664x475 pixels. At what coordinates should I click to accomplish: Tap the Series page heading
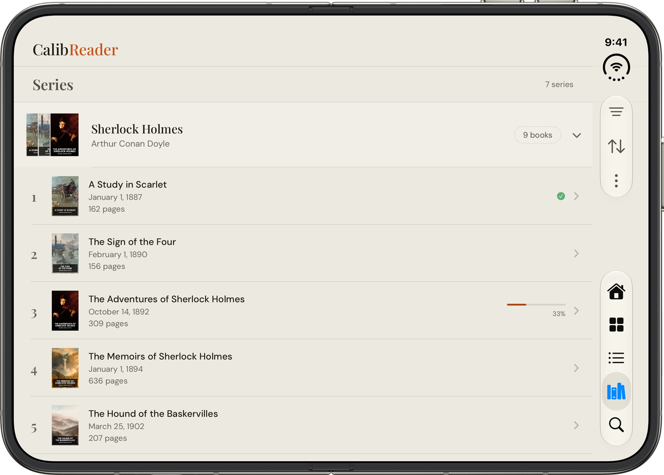[53, 85]
